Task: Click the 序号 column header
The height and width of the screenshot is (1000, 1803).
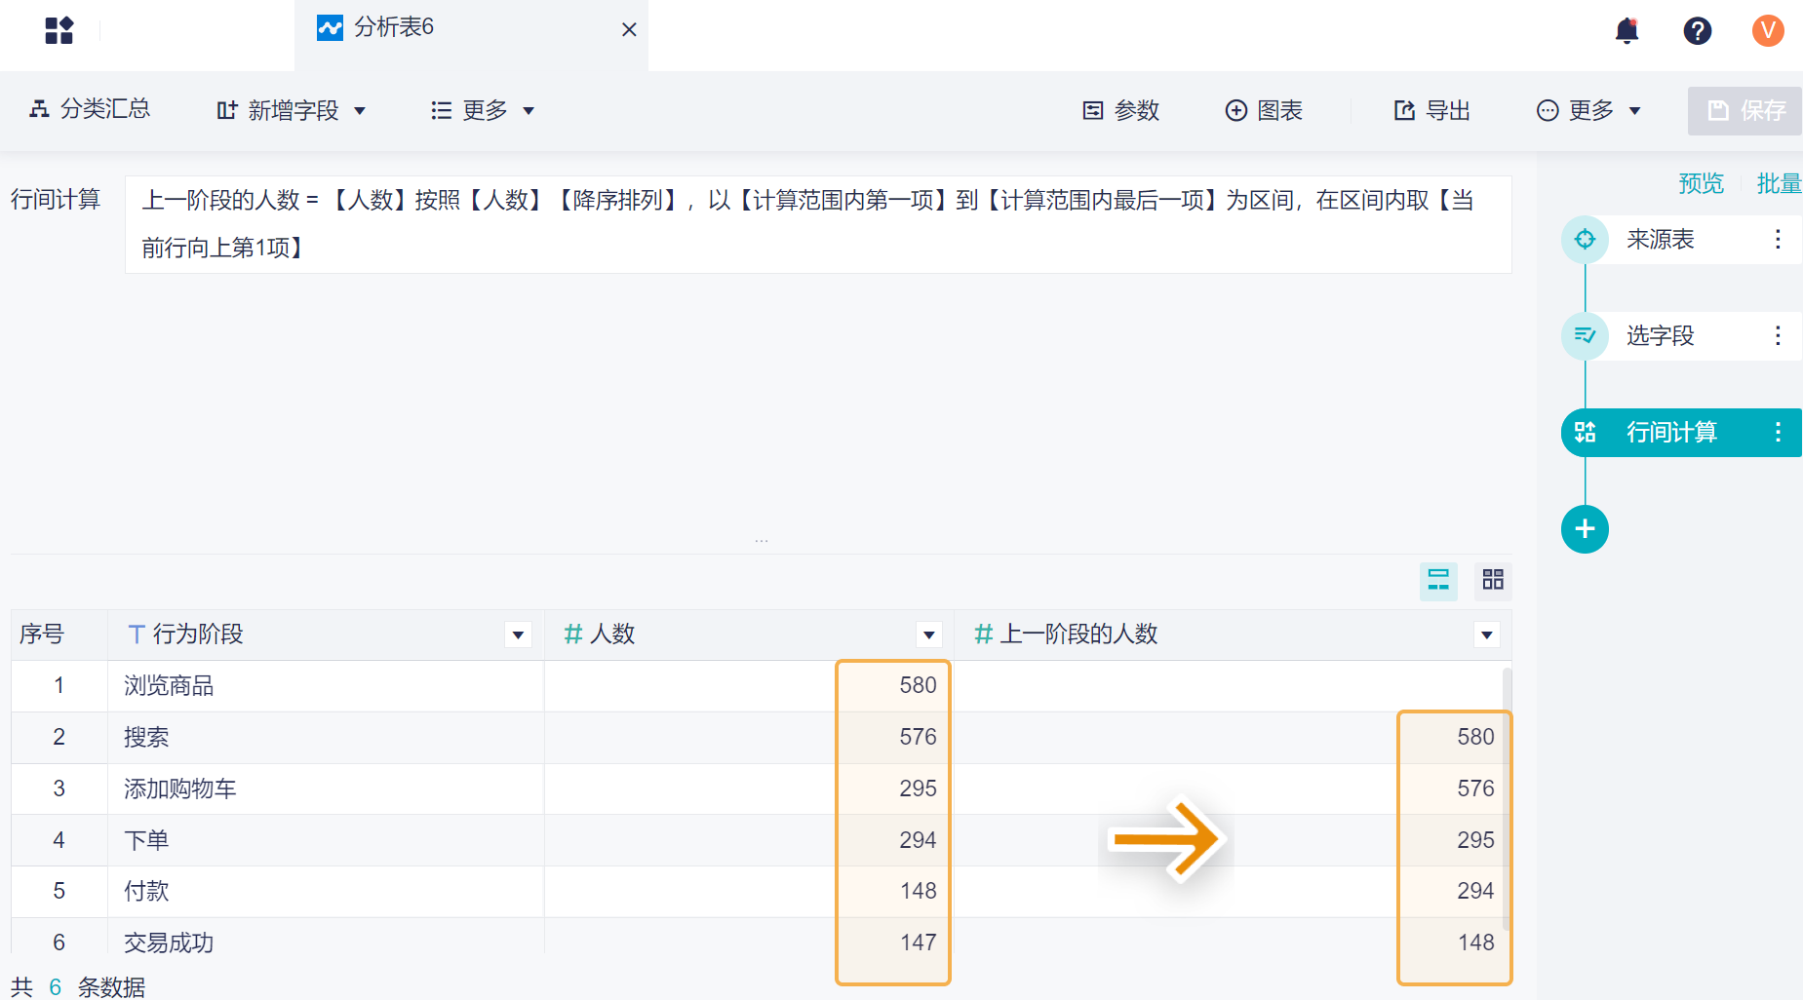Action: point(59,635)
